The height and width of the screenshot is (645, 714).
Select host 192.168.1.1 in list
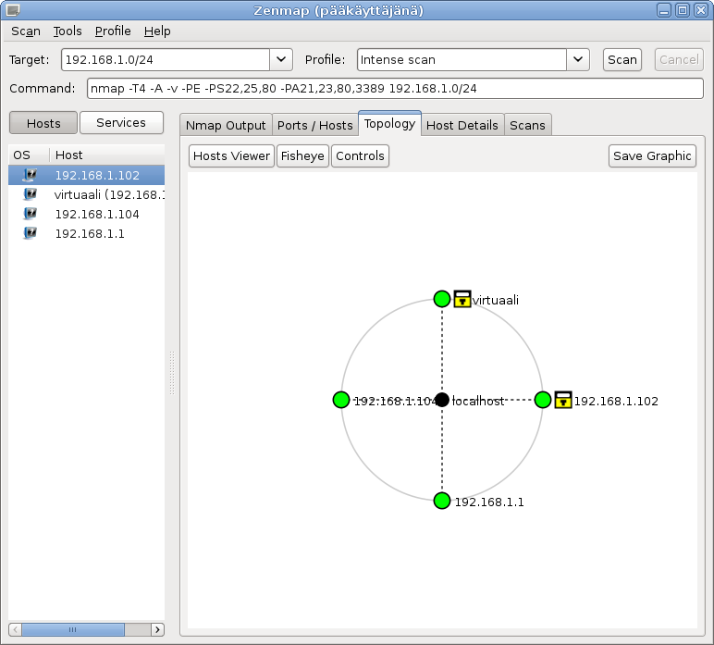(x=87, y=233)
